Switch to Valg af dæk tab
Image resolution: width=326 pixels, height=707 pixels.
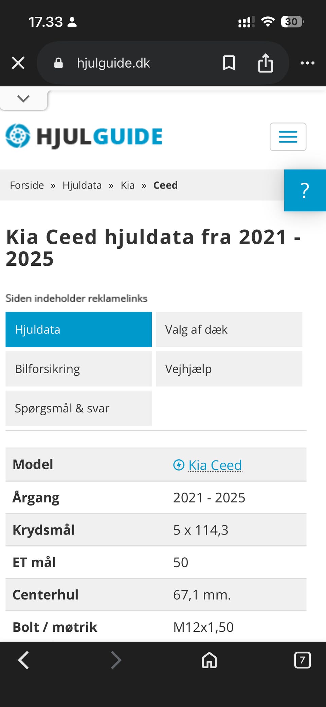point(229,329)
